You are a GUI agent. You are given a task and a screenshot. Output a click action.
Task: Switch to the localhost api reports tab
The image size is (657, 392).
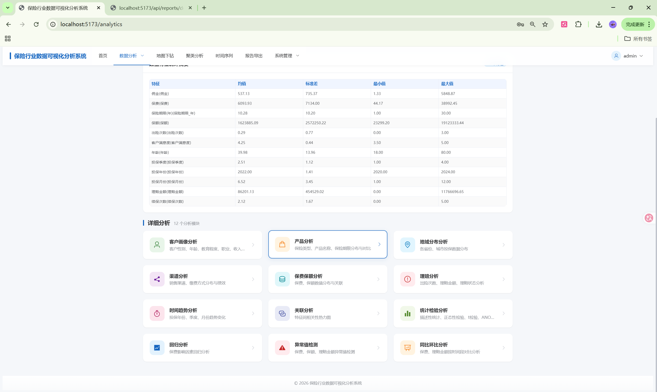click(x=151, y=8)
